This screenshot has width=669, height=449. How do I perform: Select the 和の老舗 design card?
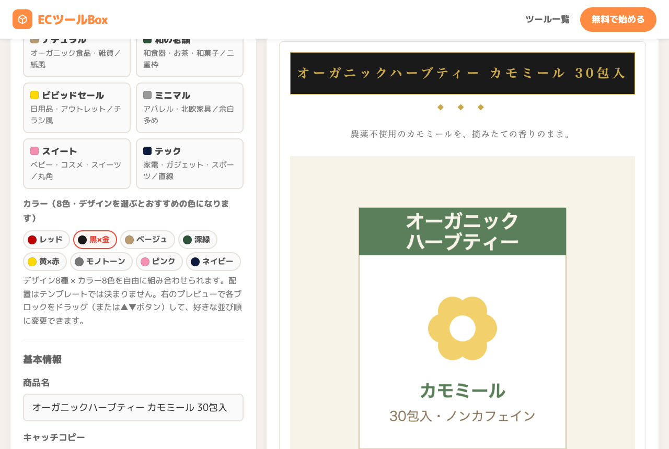190,57
